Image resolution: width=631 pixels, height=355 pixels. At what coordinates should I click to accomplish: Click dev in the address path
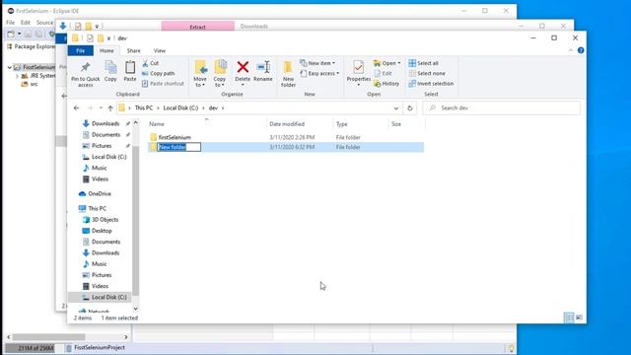[213, 107]
